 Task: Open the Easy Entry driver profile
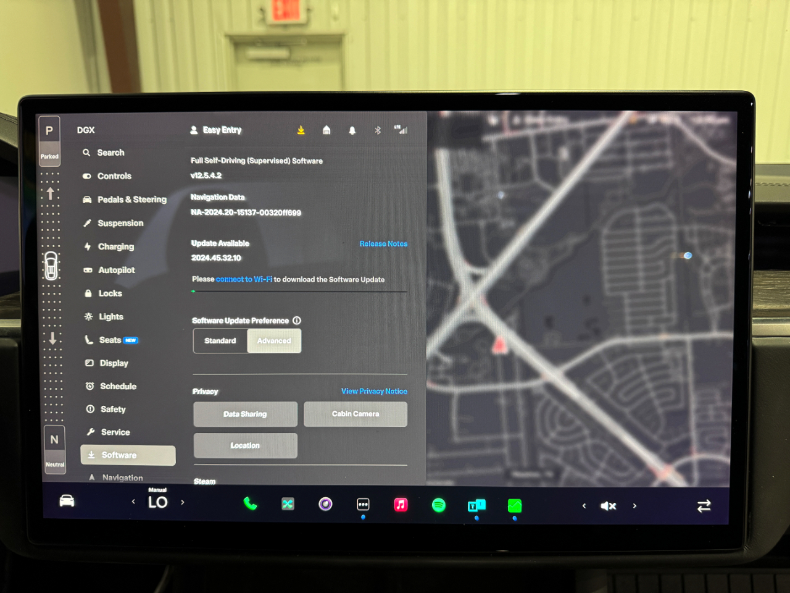tap(215, 130)
